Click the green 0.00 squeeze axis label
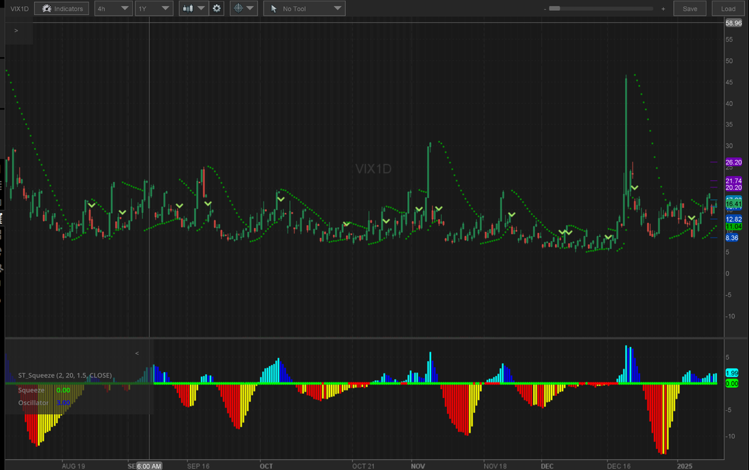Screen dimensions: 749x470 click(x=732, y=384)
